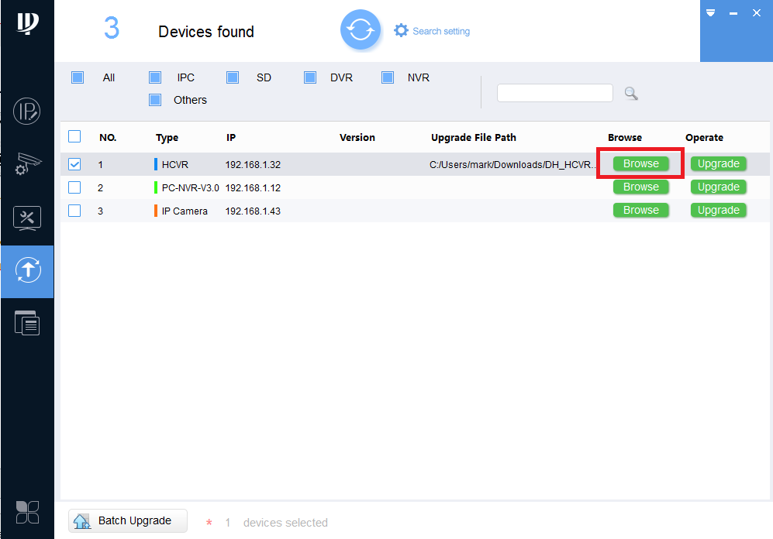773x539 pixels.
Task: Select the device upgrade sidebar icon
Action: point(28,270)
